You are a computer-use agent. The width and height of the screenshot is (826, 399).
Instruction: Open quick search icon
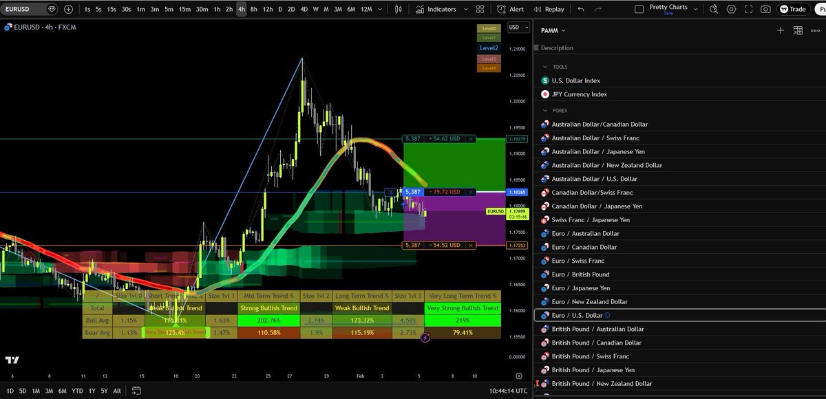click(713, 9)
